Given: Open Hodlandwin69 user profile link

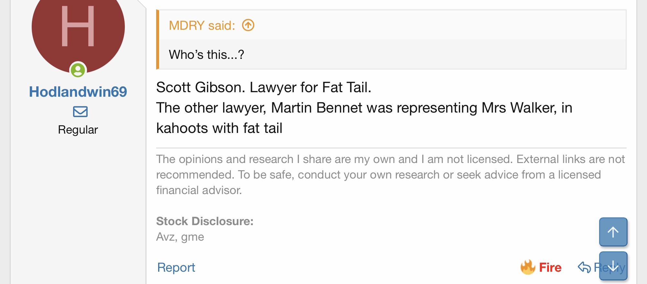Looking at the screenshot, I should click(x=78, y=92).
